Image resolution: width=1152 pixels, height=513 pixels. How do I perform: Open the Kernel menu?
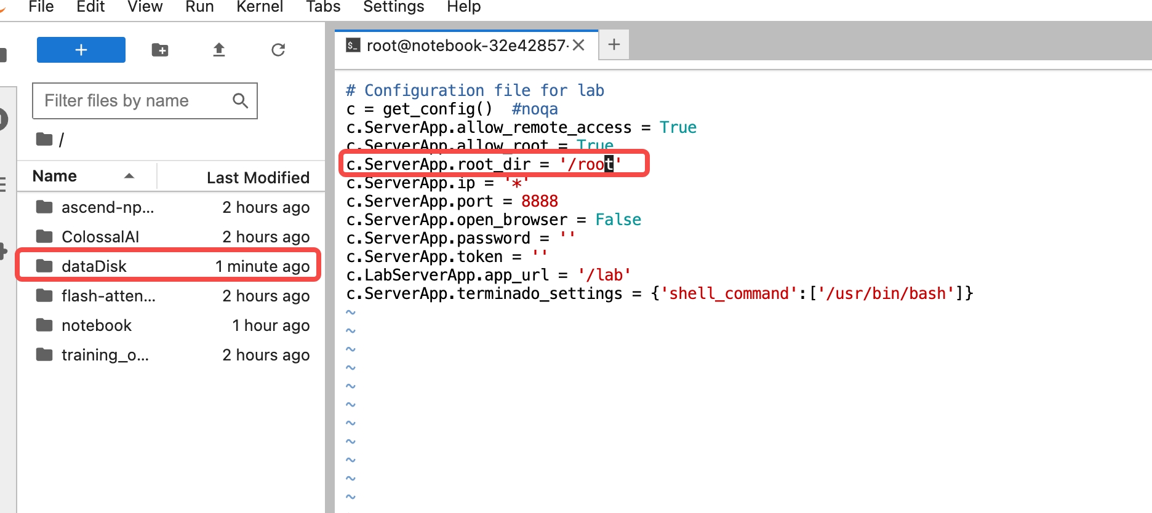(x=260, y=7)
